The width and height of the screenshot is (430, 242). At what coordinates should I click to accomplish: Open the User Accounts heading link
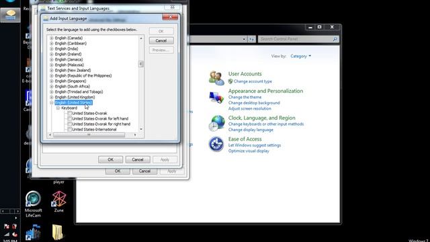coord(245,74)
